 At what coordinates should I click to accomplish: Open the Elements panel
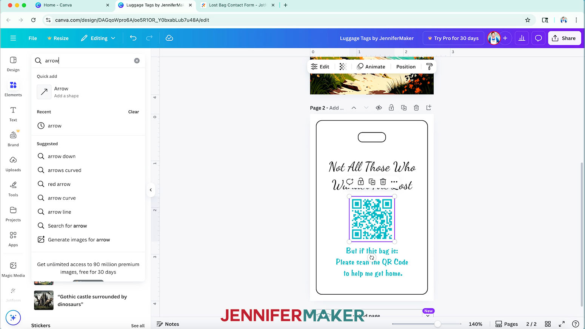pos(13,89)
